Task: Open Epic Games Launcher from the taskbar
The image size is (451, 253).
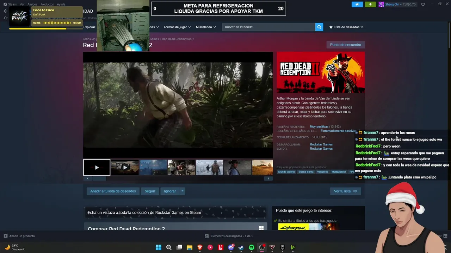Action: 283,247
